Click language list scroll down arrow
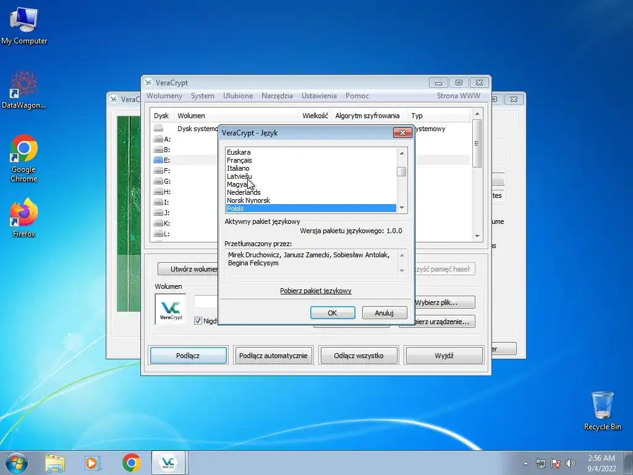633x475 pixels. click(402, 208)
